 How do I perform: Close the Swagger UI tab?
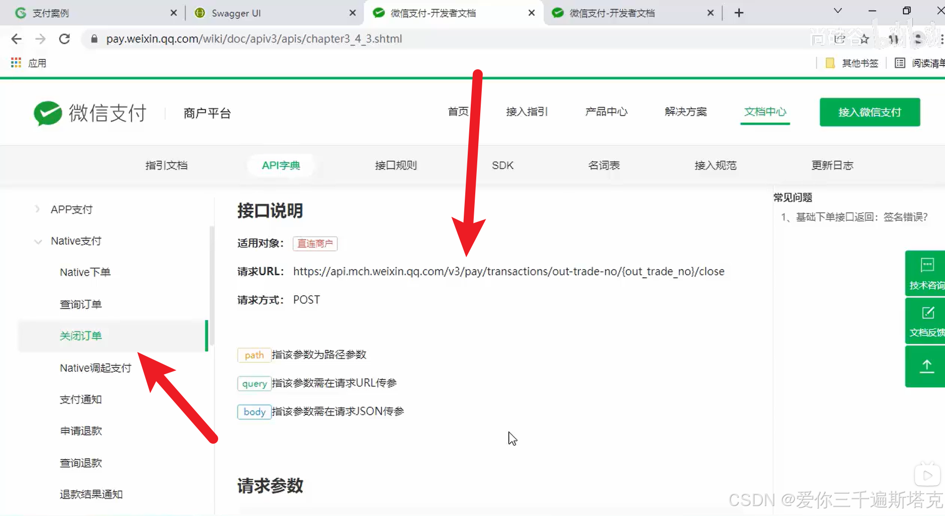[352, 13]
